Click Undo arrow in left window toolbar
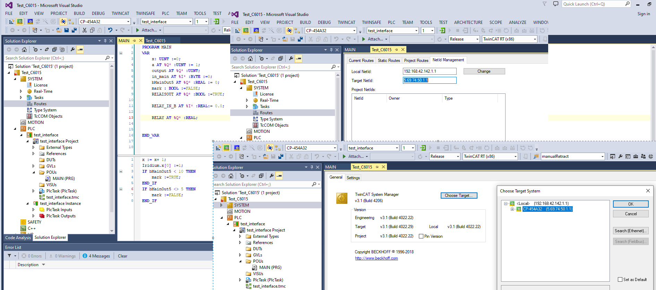The width and height of the screenshot is (656, 290). (110, 30)
